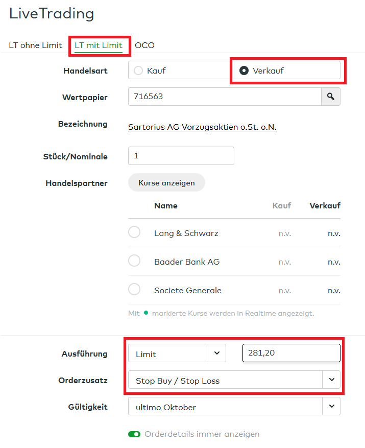The width and height of the screenshot is (365, 448).
Task: Choose Societe Generale as trading partner
Action: coord(134,290)
